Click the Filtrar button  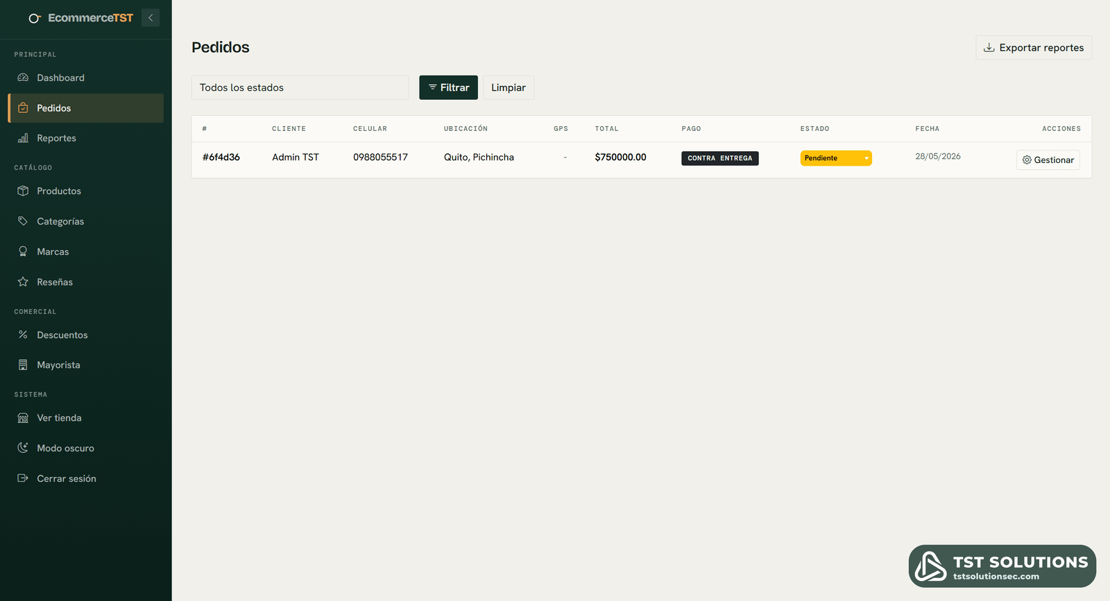pyautogui.click(x=448, y=87)
